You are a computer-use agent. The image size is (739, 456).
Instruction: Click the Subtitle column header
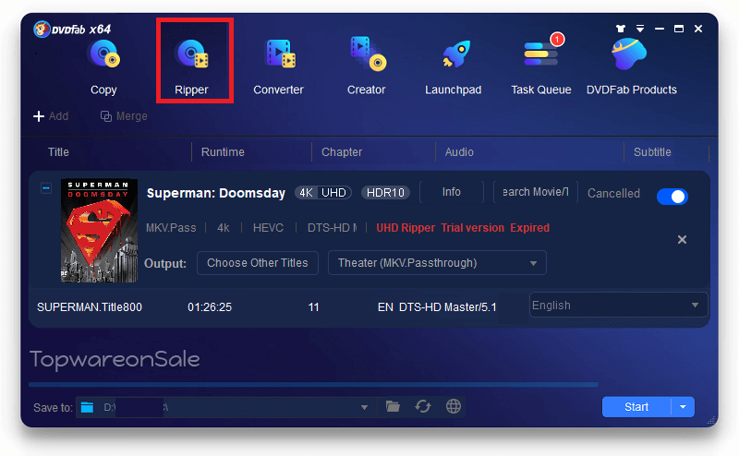click(x=652, y=152)
